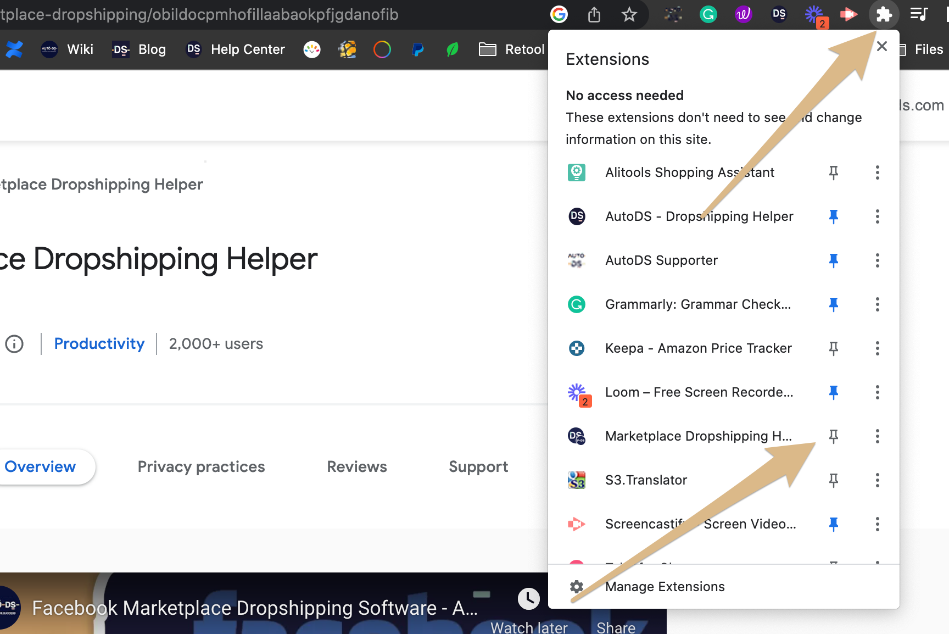
Task: Switch to the Reviews tab
Action: [357, 467]
